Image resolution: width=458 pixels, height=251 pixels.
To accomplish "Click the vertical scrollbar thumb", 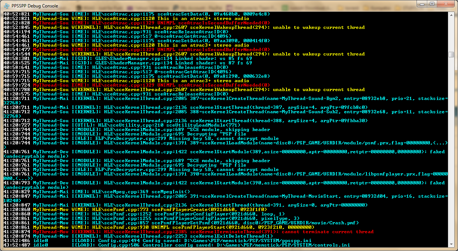I will pyautogui.click(x=451, y=55).
